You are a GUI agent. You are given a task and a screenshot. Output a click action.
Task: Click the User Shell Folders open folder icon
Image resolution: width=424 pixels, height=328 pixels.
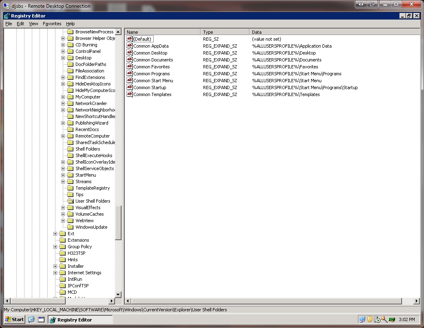coord(70,201)
